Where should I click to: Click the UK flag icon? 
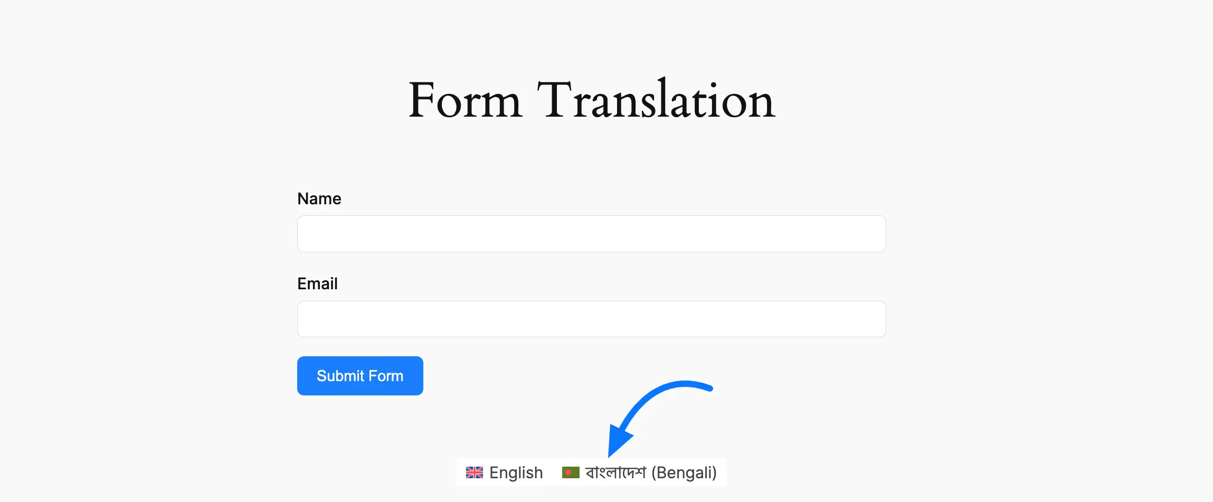pos(474,472)
